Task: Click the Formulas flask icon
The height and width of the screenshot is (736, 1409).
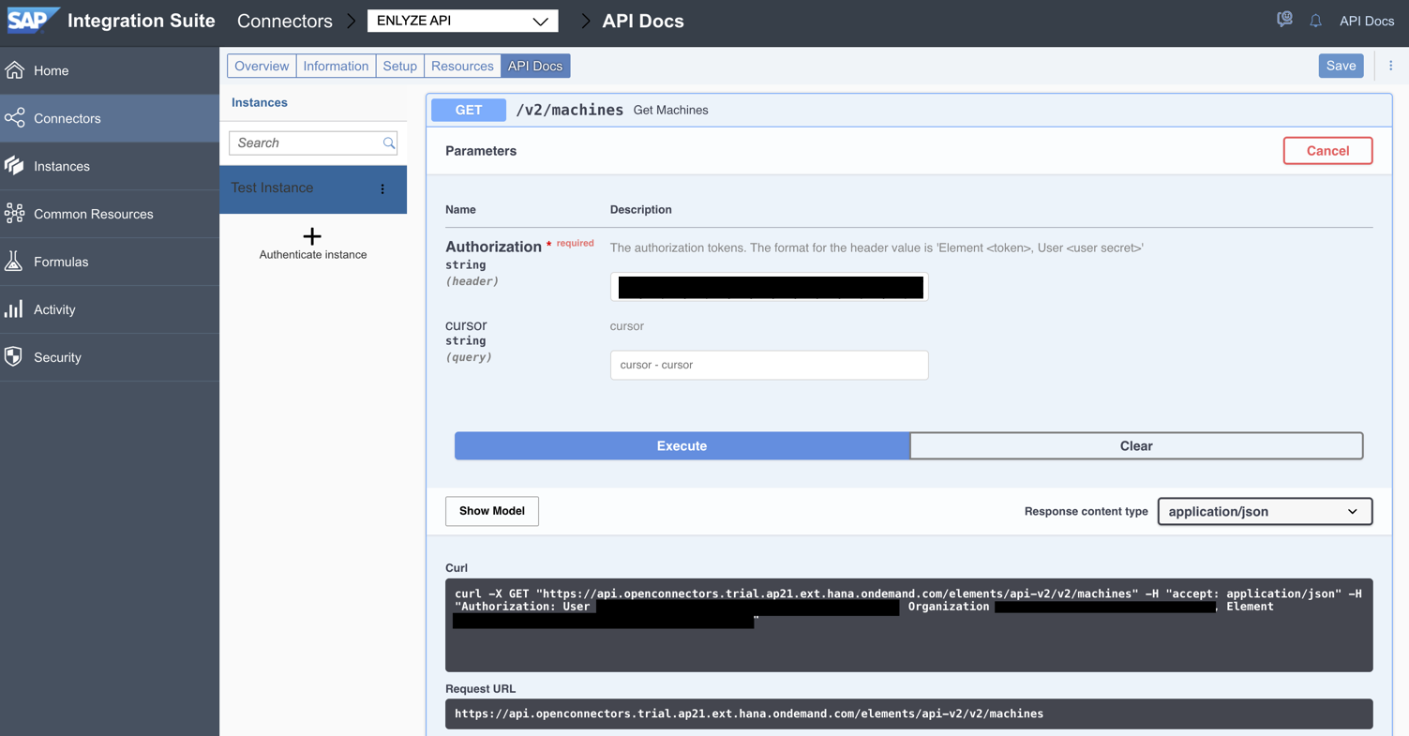Action: [15, 262]
